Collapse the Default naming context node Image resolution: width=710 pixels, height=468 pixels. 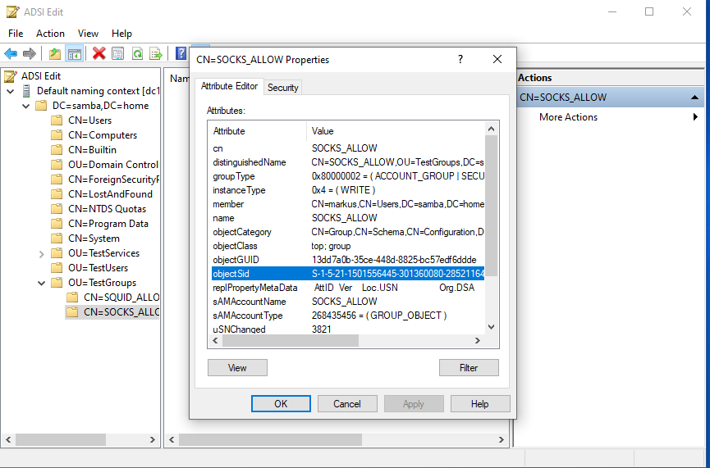(10, 91)
